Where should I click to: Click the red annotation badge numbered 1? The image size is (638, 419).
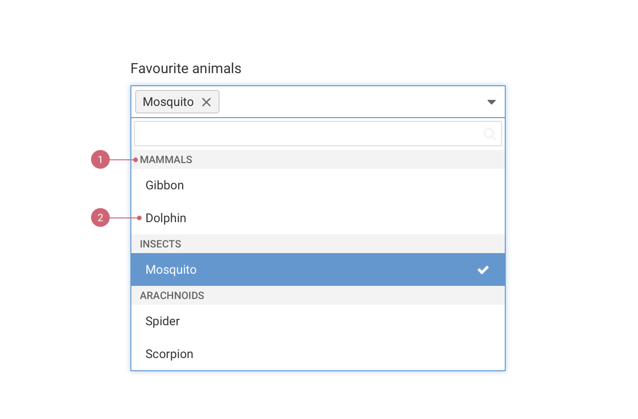pos(100,159)
